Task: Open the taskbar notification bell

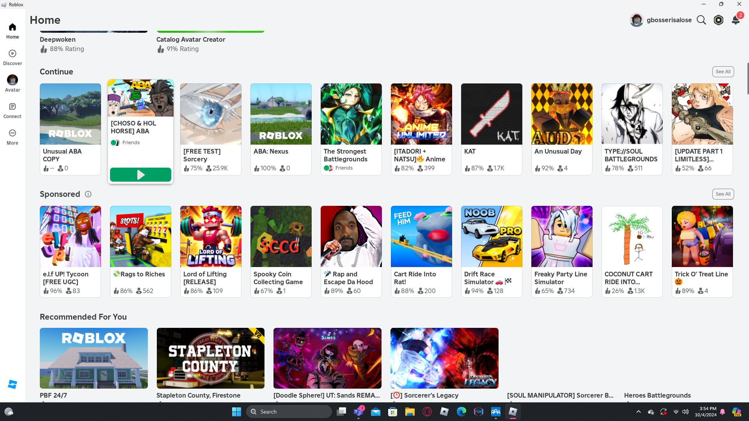Action: 722,412
